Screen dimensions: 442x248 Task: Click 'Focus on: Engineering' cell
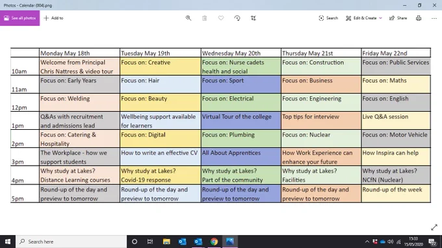click(x=321, y=103)
